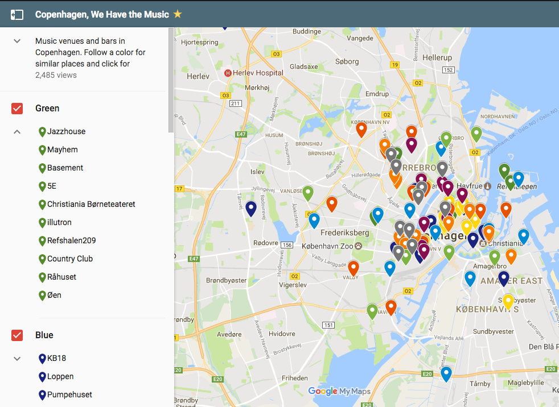Click the red-orange pin west of Frederiksberg
The width and height of the screenshot is (559, 407).
tap(332, 204)
